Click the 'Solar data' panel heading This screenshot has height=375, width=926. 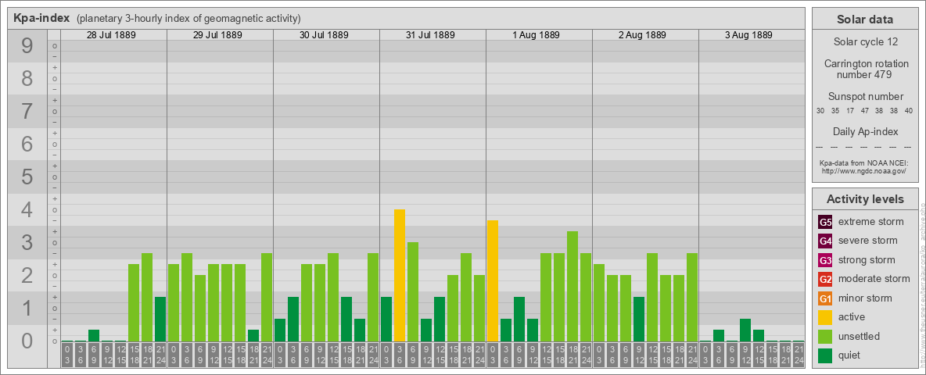pos(865,20)
